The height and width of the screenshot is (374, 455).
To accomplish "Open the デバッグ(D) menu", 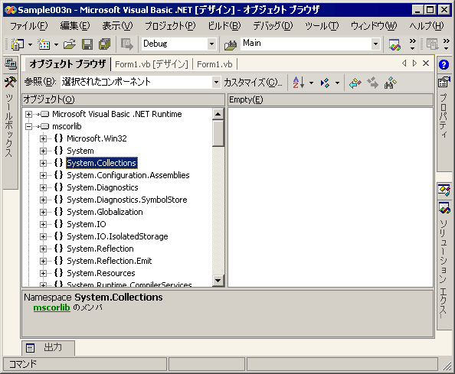I will coord(273,26).
